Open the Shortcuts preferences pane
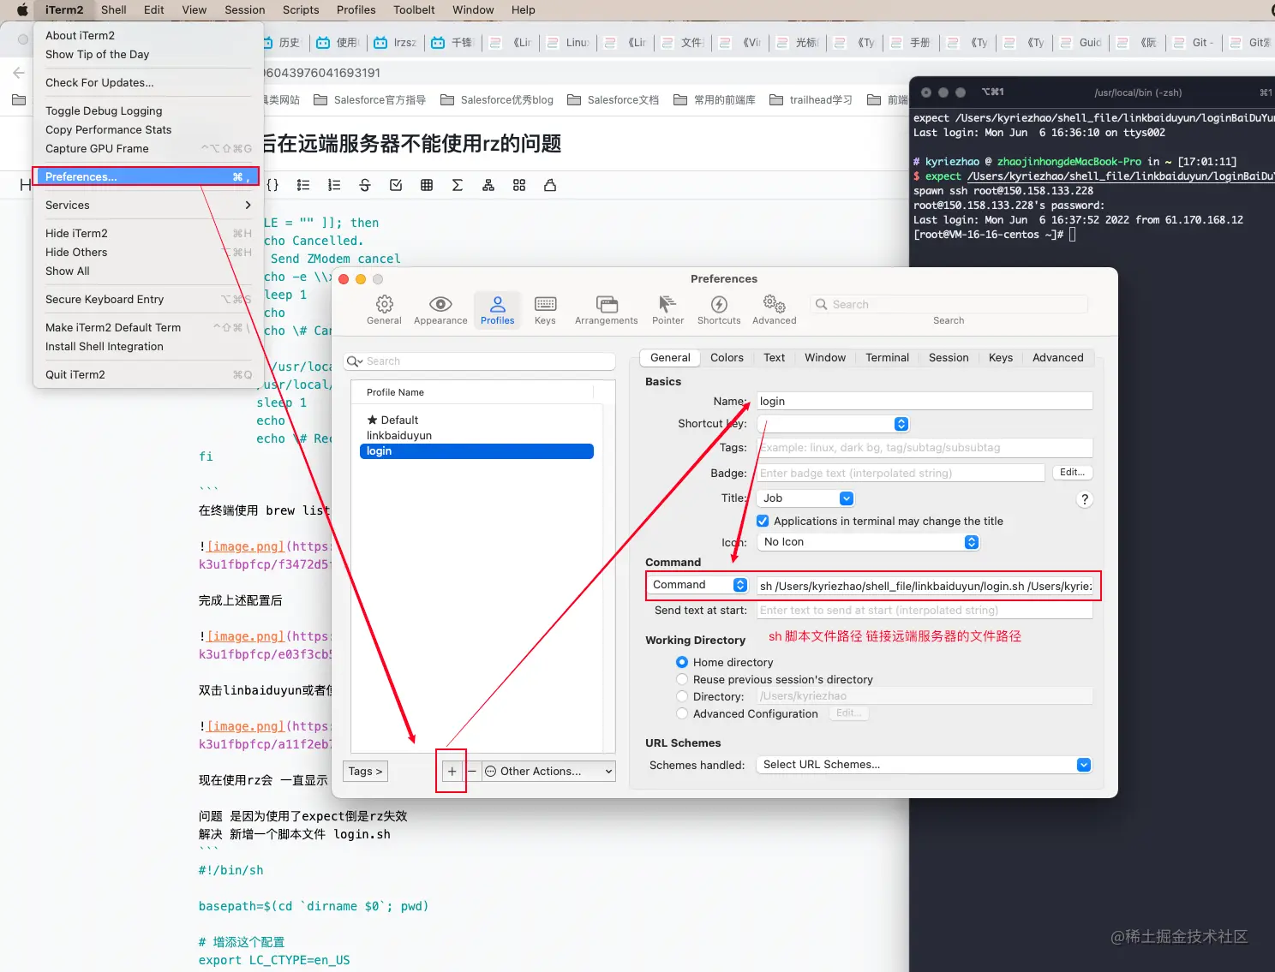This screenshot has width=1275, height=972. [x=719, y=310]
